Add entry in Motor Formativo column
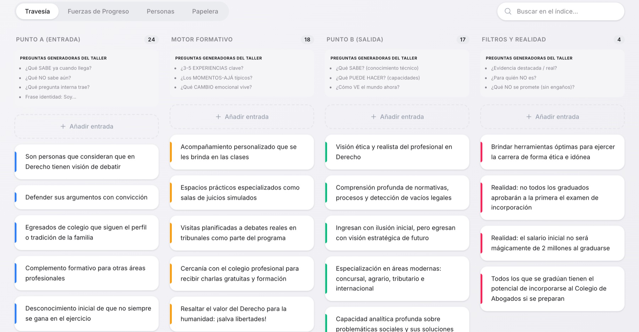Image resolution: width=639 pixels, height=332 pixels. tap(242, 117)
